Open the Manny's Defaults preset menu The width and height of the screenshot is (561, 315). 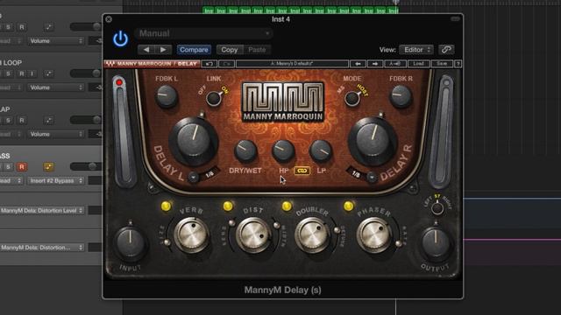coord(292,64)
